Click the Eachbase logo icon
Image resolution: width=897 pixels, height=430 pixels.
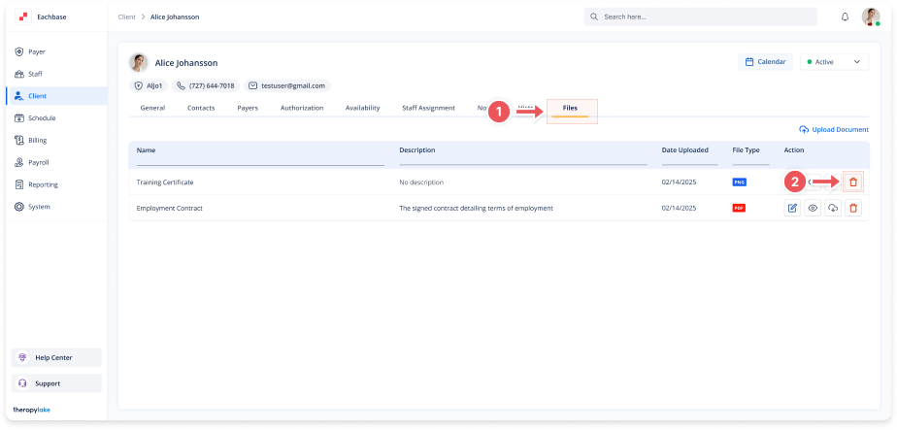click(x=23, y=17)
